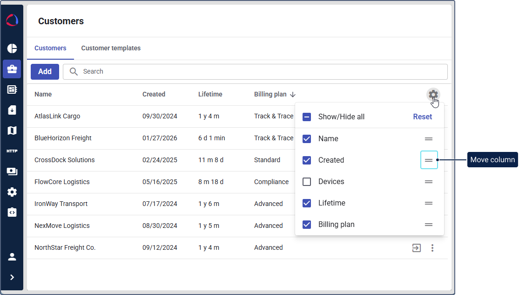Click the user profile sidebar icon
519x295 pixels.
(x=12, y=257)
